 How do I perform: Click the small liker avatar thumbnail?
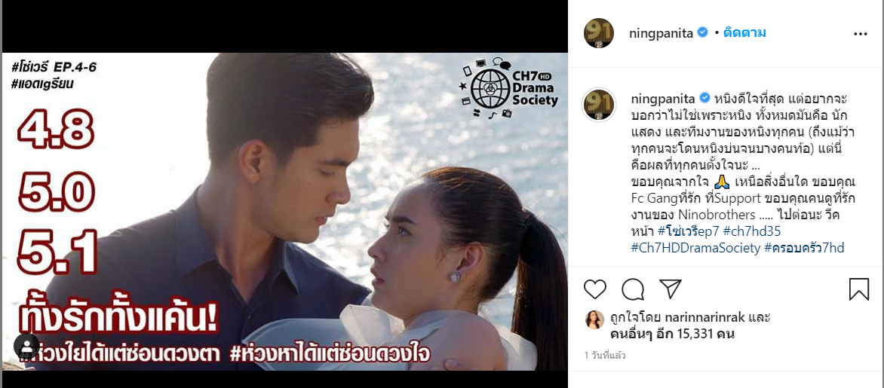594,319
